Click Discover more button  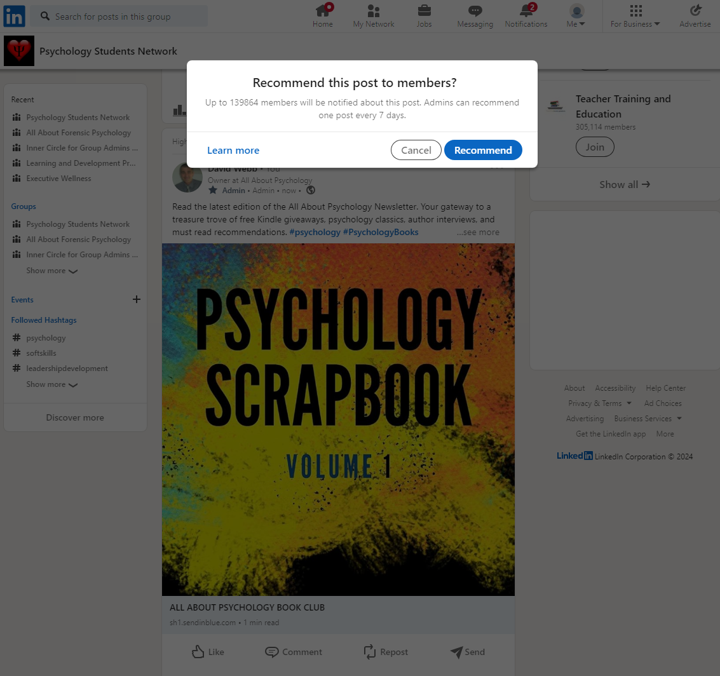point(75,417)
